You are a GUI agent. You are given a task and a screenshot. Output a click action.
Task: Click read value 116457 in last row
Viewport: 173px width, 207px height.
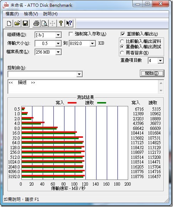coord(154,177)
